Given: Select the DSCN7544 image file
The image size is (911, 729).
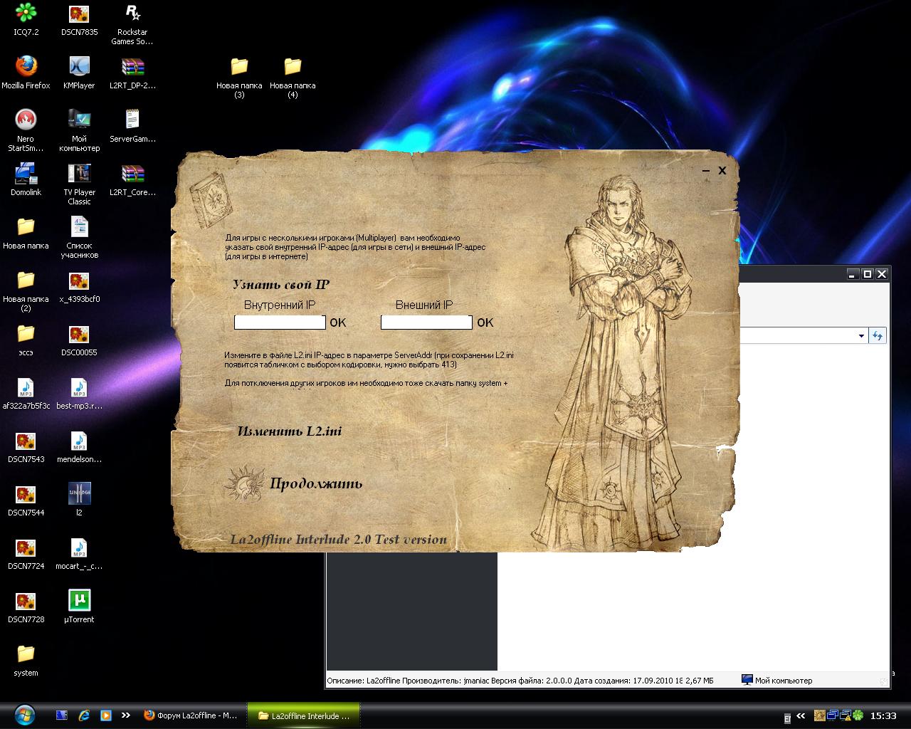Looking at the screenshot, I should (x=26, y=500).
